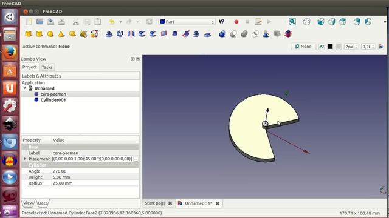
Task: Set rear view cube icon
Action: (357, 22)
